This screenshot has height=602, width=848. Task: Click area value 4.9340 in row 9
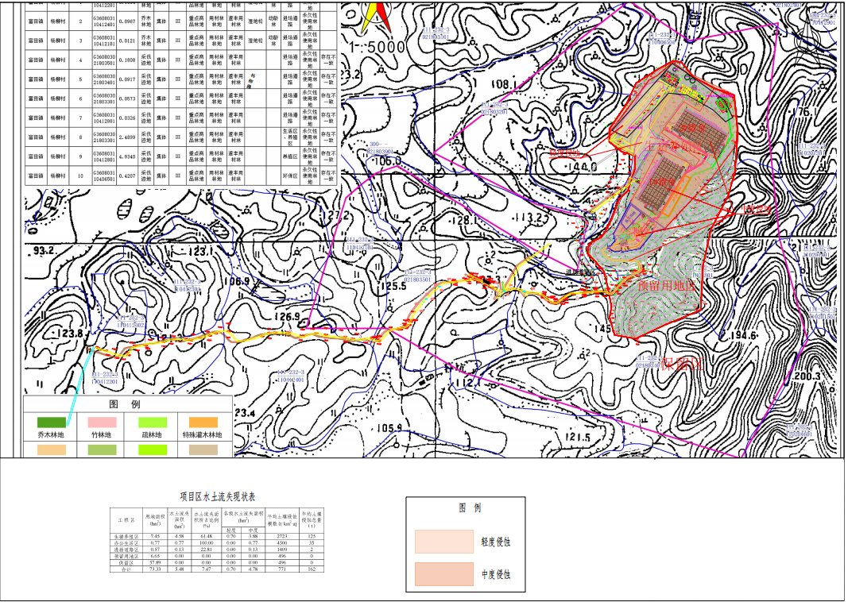(126, 156)
